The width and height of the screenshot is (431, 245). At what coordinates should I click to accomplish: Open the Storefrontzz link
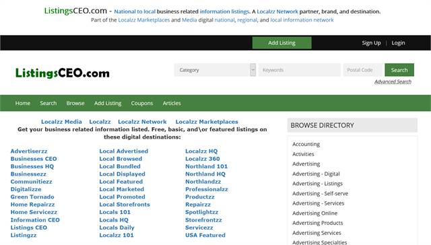(203, 220)
